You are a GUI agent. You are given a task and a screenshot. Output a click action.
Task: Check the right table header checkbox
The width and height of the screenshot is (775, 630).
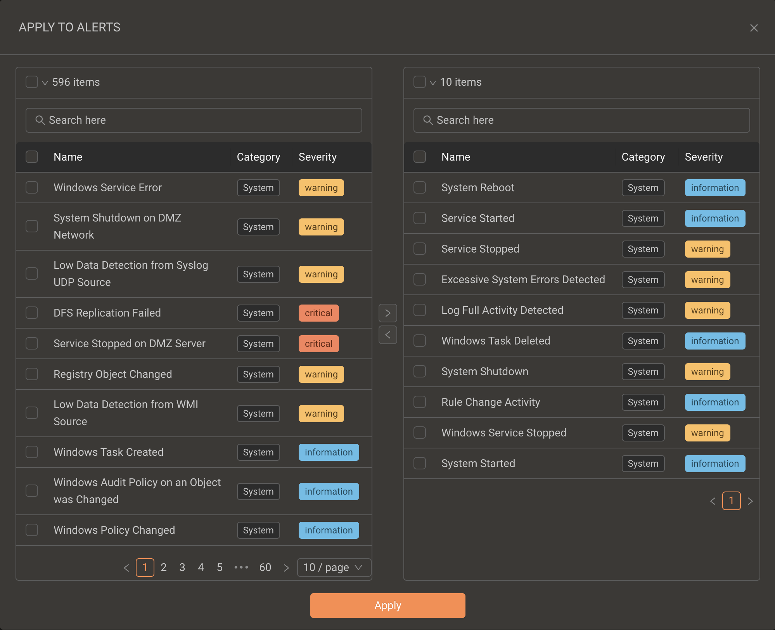(420, 157)
